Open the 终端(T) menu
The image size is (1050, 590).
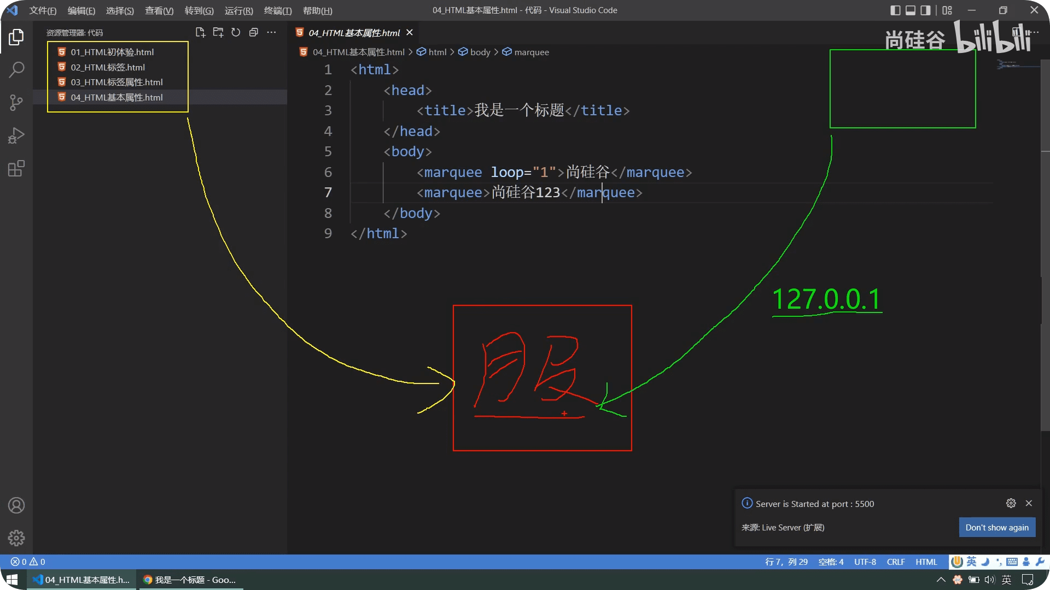pyautogui.click(x=278, y=10)
